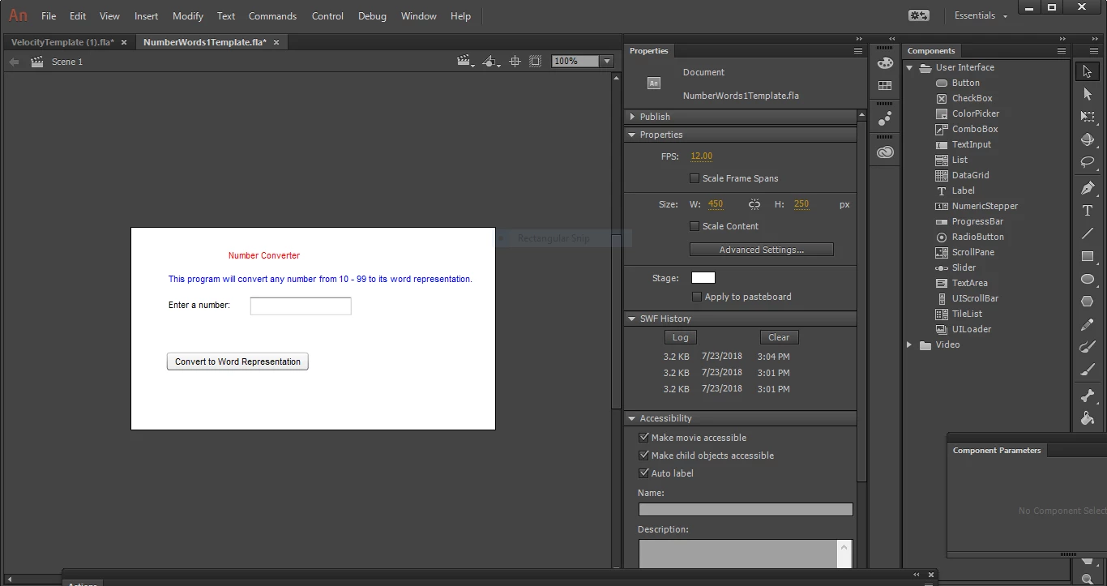Select the Rectangle tool
This screenshot has height=586, width=1107.
tap(1088, 256)
